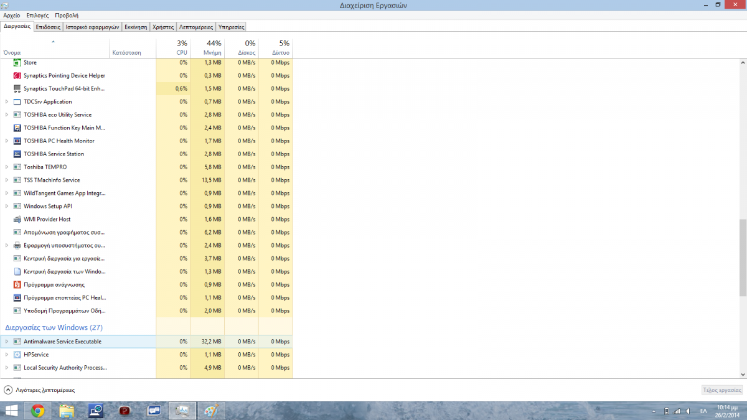747x420 pixels.
Task: Click the Antimalware Service Executable icon
Action: click(x=17, y=342)
